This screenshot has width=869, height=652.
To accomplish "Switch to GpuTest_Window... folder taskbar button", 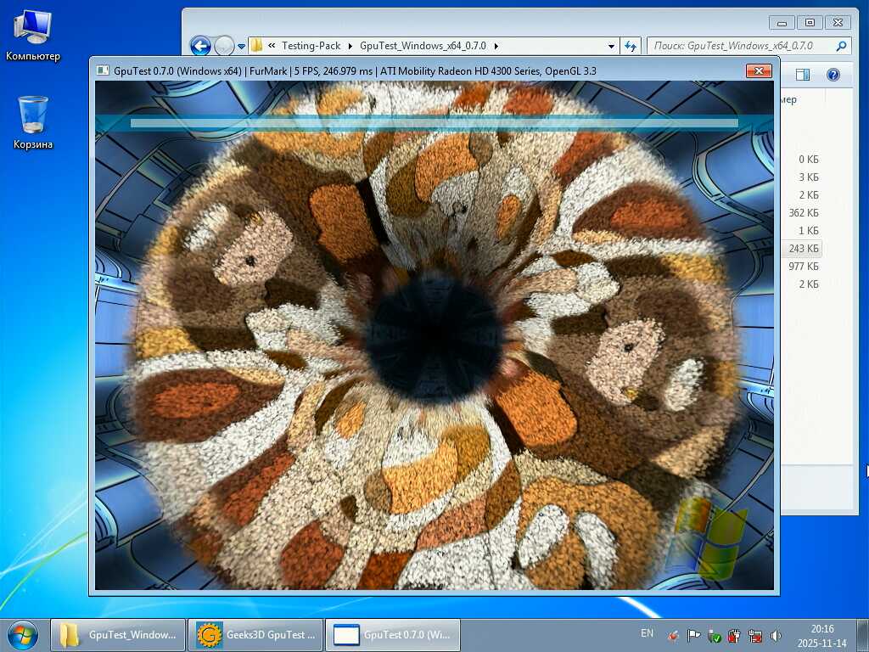I will pyautogui.click(x=118, y=635).
